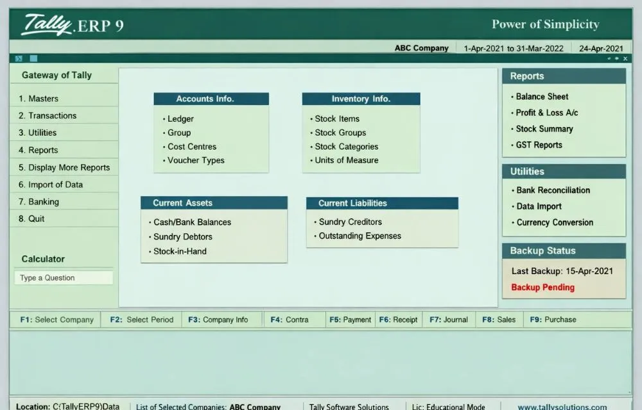The image size is (642, 410).
Task: Click the small arrow icon on title strip
Action: [19, 58]
